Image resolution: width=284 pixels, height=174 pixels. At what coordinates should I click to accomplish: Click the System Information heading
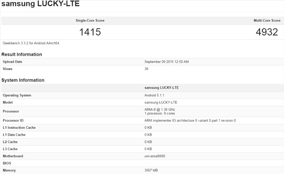tap(23, 80)
